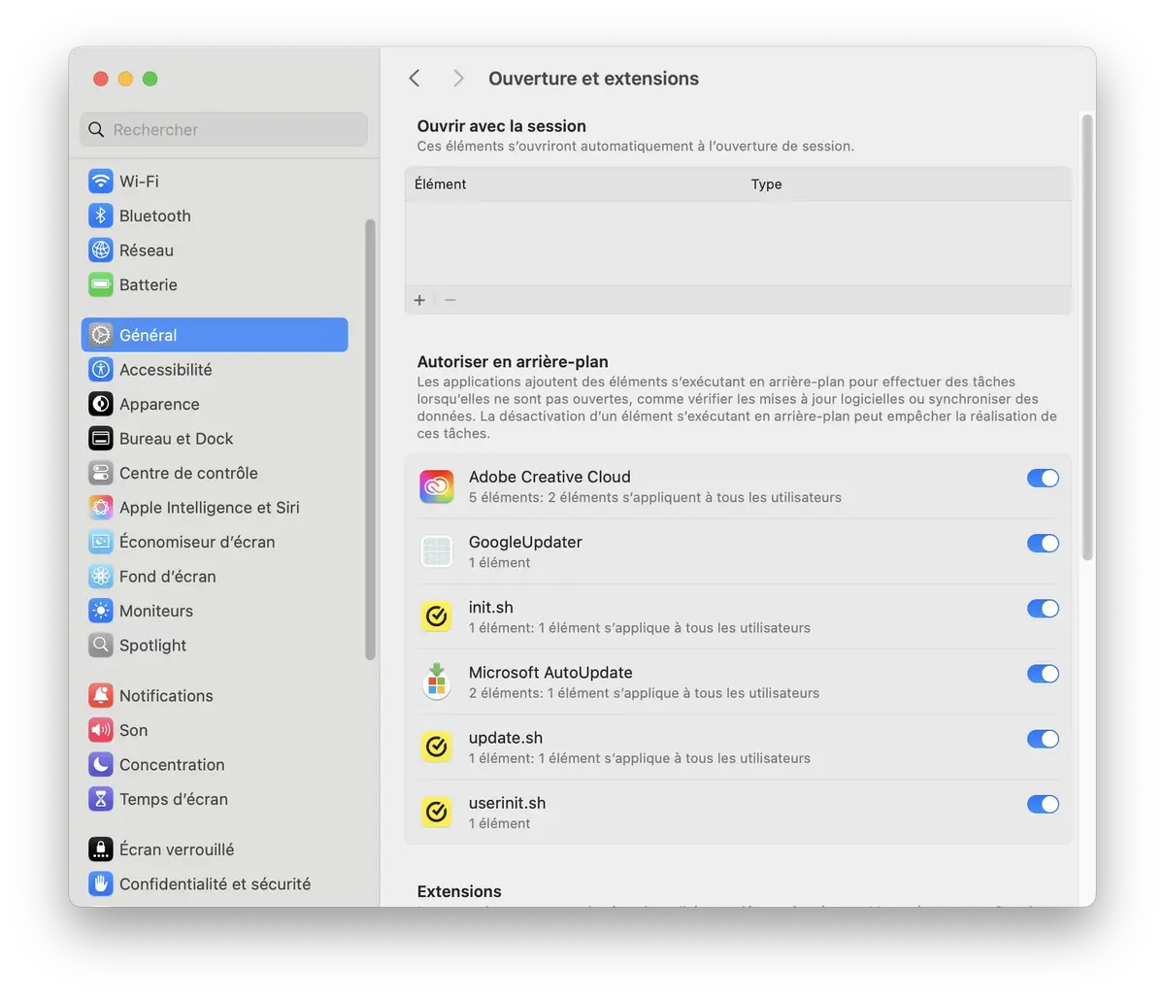
Task: Select the Moniteurs display icon
Action: 101,611
